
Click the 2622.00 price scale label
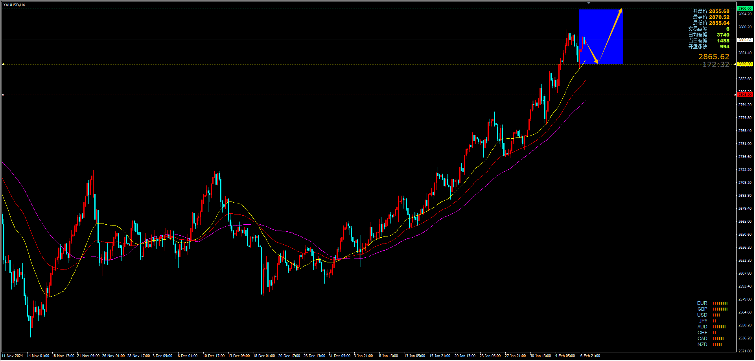click(x=745, y=260)
